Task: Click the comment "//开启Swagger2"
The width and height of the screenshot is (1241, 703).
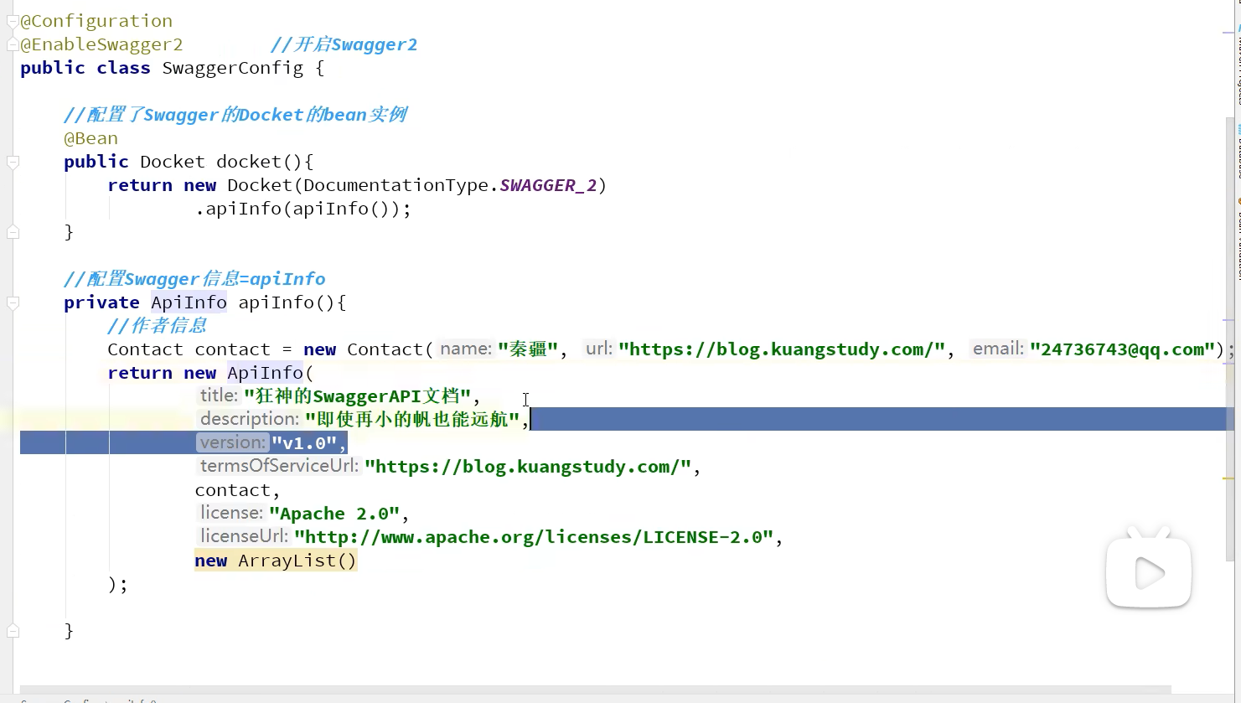Action: [344, 44]
